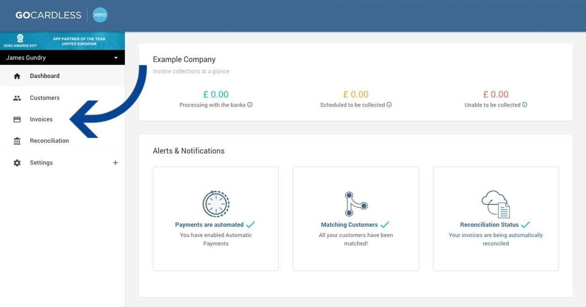Image resolution: width=586 pixels, height=307 pixels.
Task: Go to the Customers page
Action: 62,98
